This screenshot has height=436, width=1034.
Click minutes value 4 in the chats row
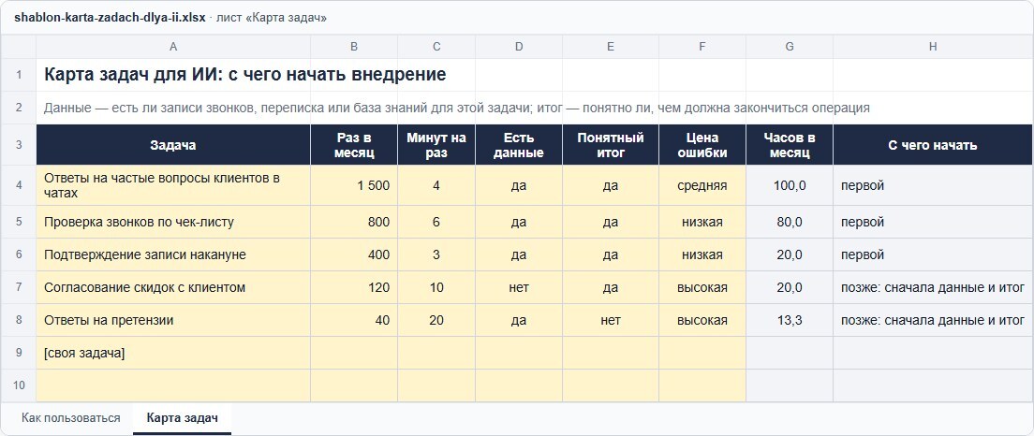[436, 185]
